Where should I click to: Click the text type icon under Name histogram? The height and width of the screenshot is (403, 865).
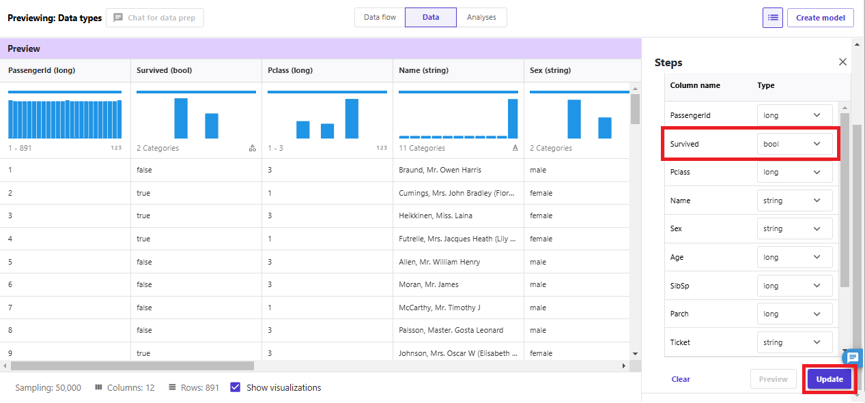coord(515,148)
